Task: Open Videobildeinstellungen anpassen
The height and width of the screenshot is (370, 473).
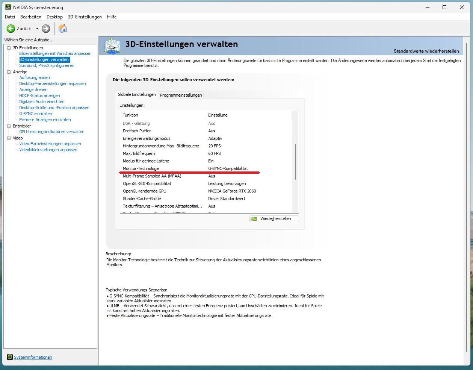Action: pyautogui.click(x=48, y=150)
